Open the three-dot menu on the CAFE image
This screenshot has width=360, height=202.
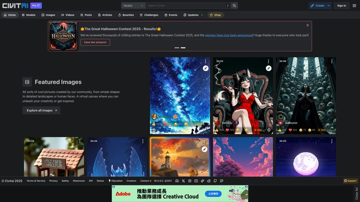pos(80,141)
